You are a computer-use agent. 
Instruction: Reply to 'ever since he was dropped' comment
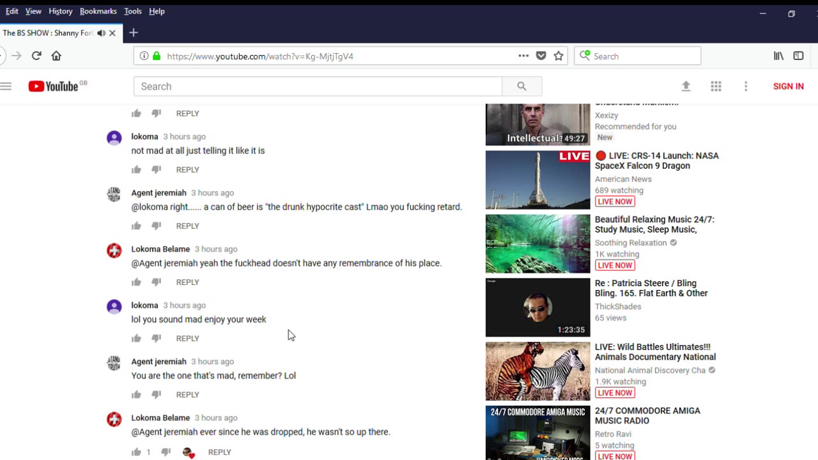(x=219, y=452)
